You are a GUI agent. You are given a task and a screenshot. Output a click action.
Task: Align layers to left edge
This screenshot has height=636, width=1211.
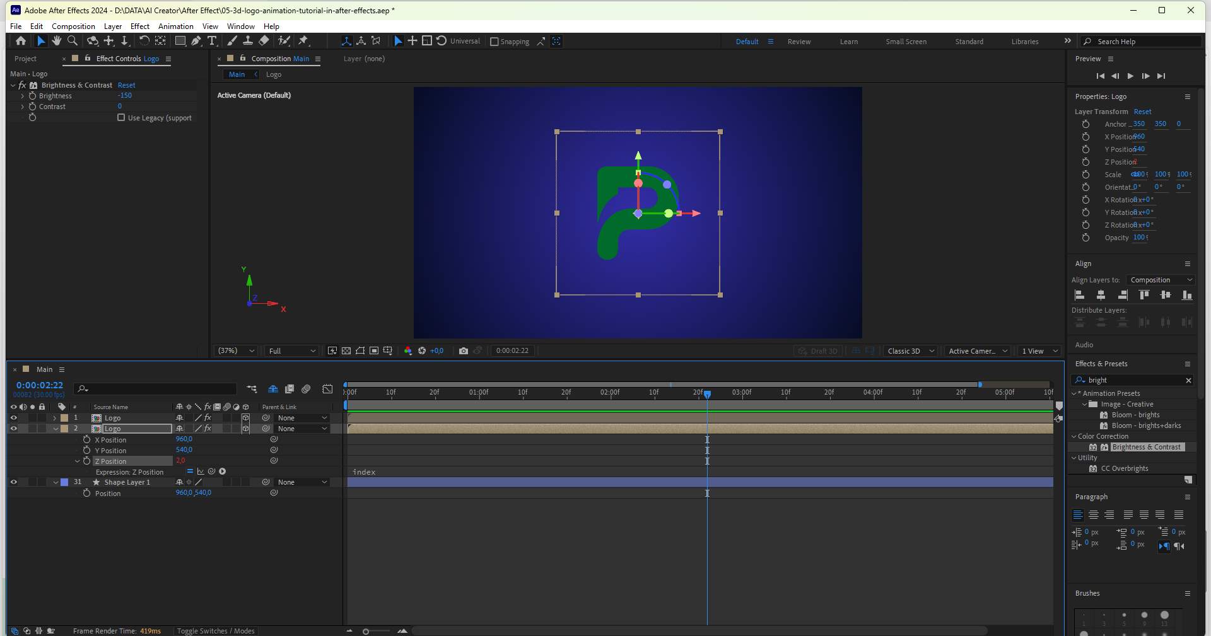click(x=1079, y=295)
